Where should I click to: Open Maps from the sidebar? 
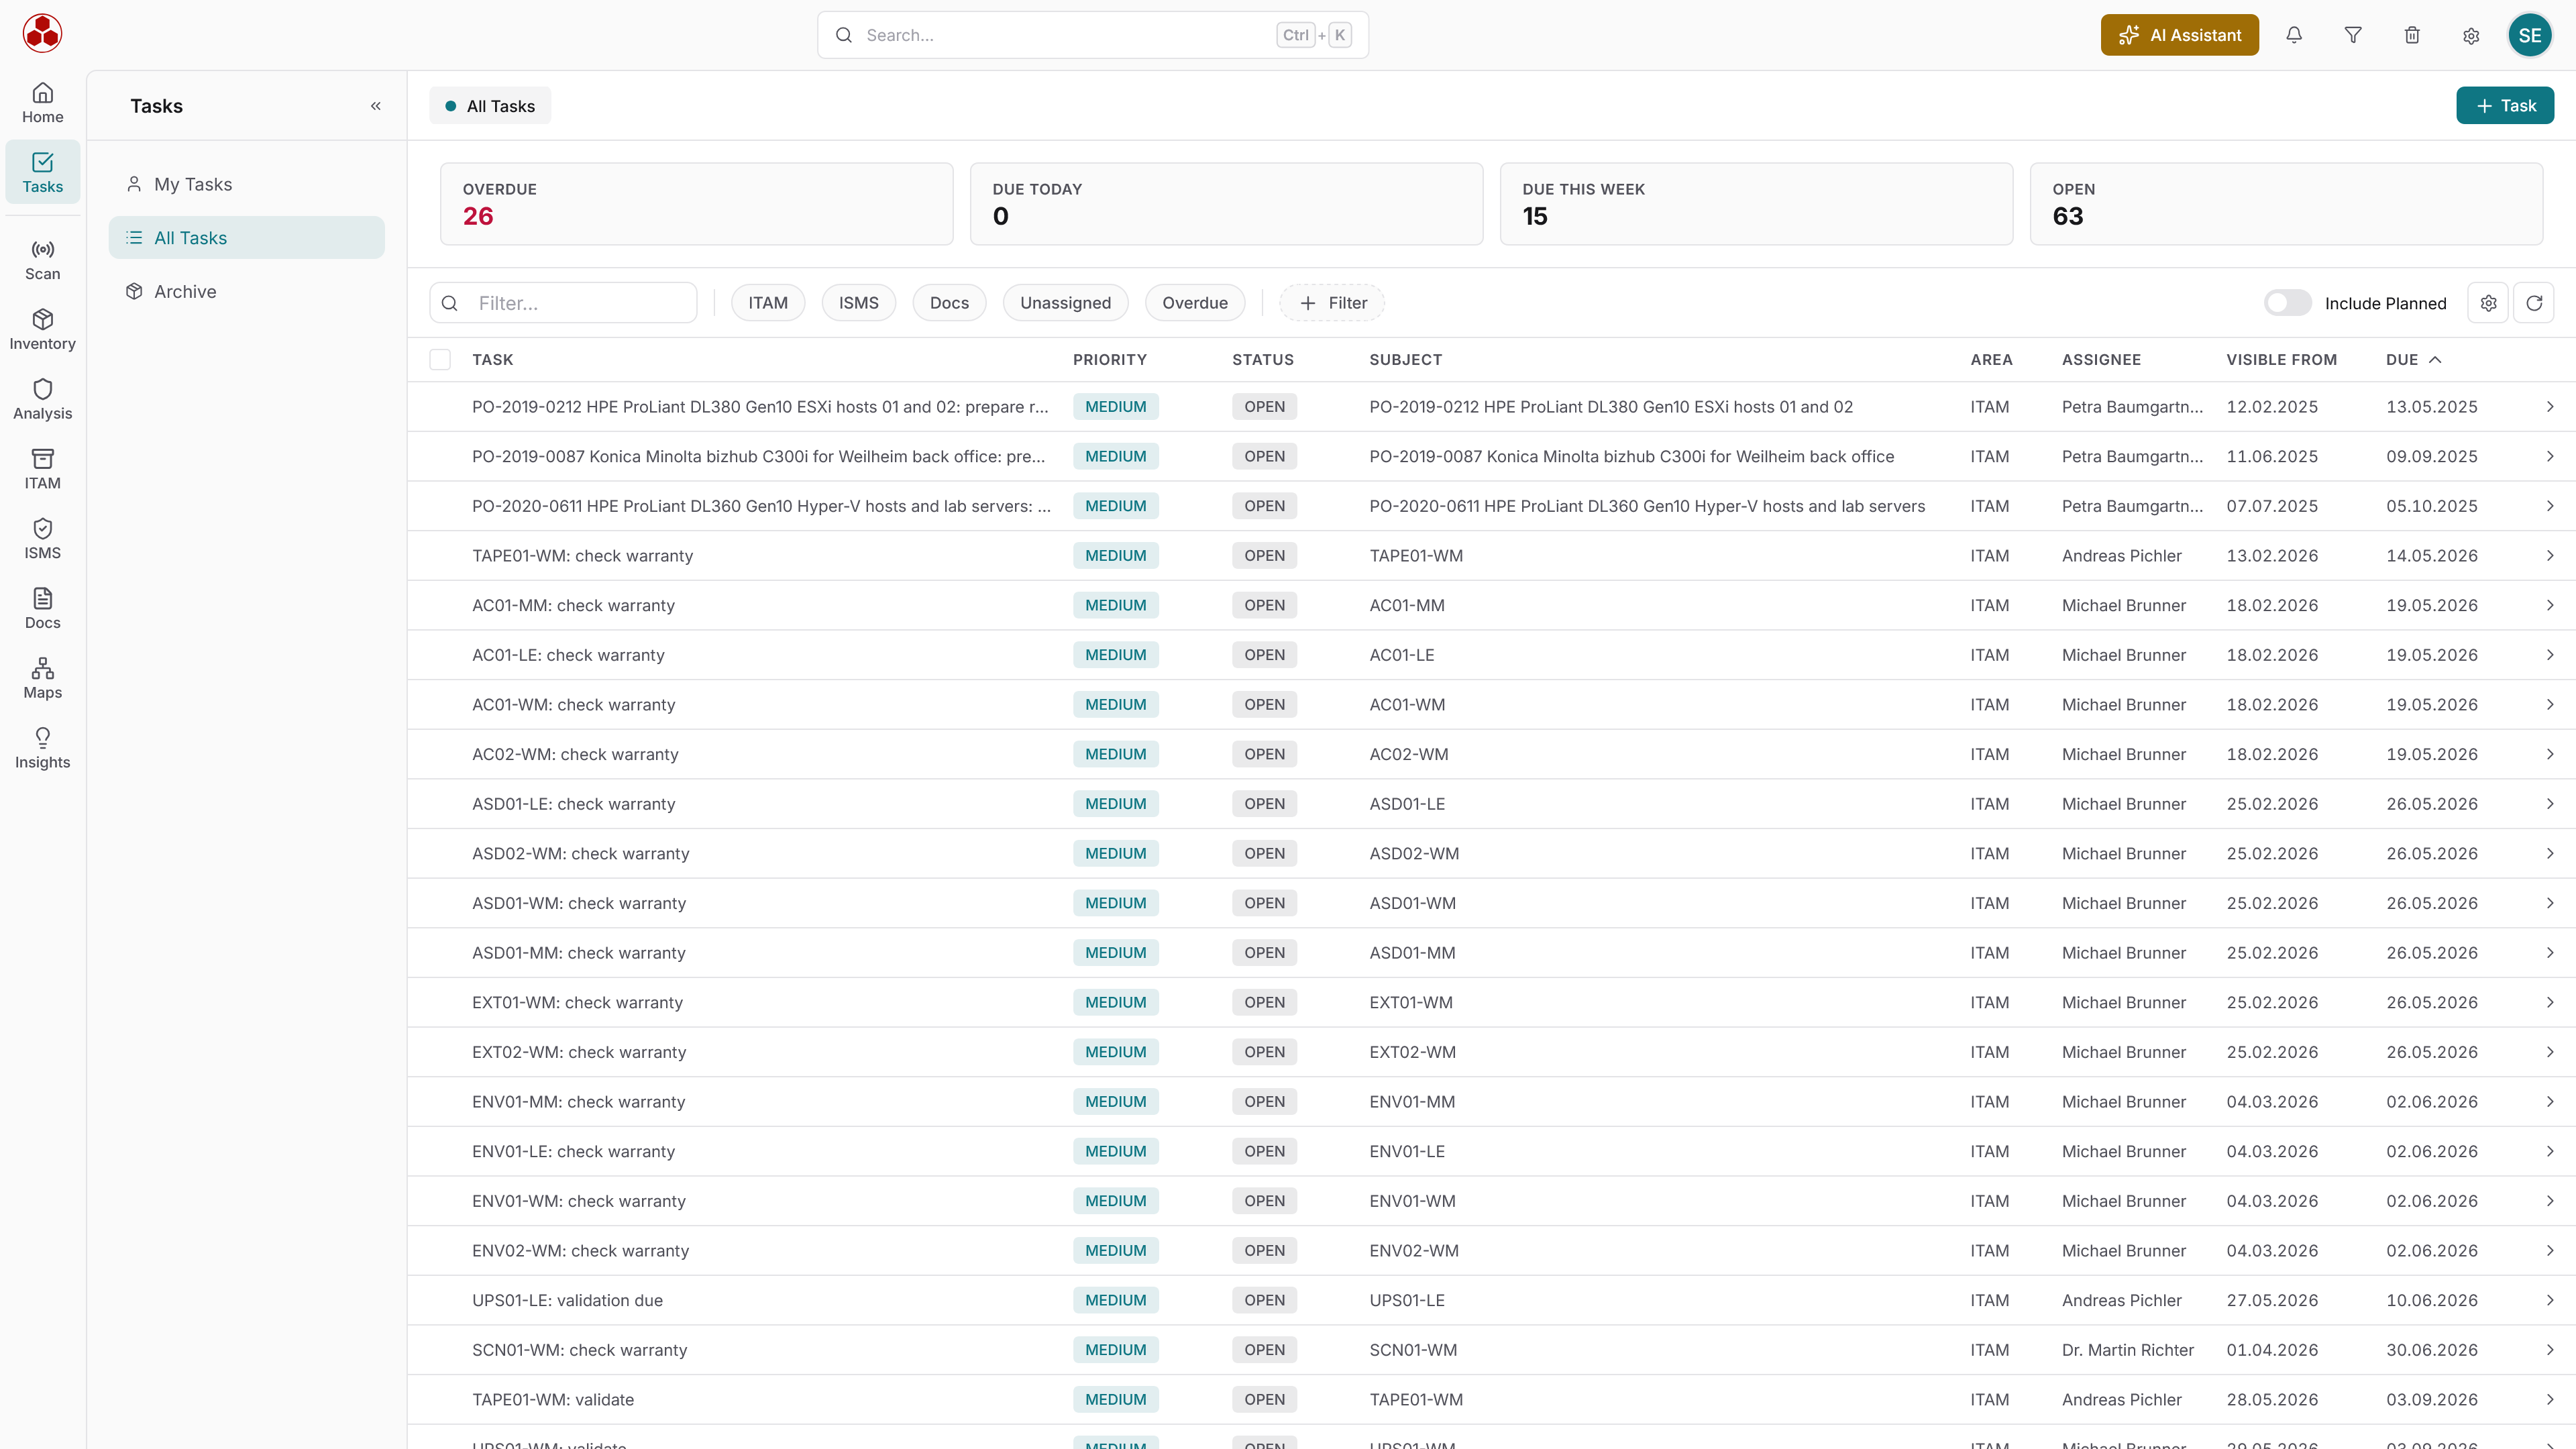pos(42,679)
